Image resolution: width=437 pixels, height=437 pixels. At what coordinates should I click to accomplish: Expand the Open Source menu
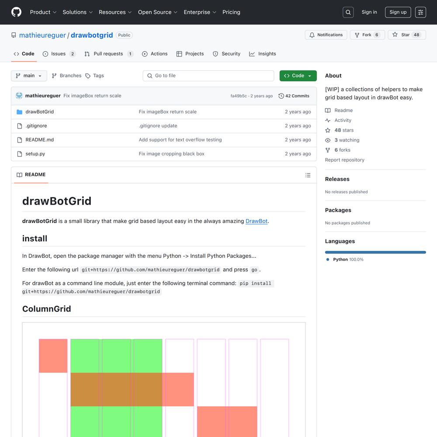158,12
